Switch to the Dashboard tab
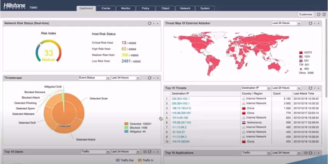The image size is (328, 164). coord(86,8)
